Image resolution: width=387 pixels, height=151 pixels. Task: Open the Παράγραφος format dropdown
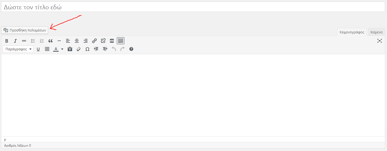click(18, 49)
